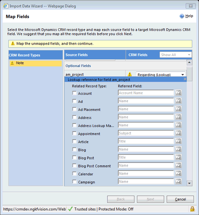Click the Name field in Ad Placement row
The image size is (199, 215).
[146, 109]
